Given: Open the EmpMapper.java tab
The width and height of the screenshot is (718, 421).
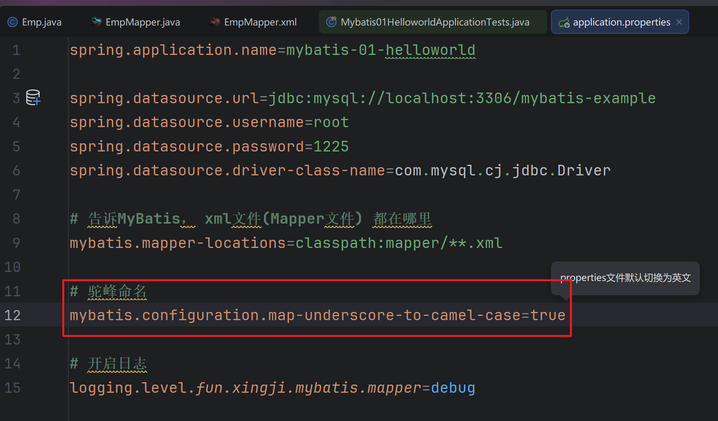Looking at the screenshot, I should 143,22.
